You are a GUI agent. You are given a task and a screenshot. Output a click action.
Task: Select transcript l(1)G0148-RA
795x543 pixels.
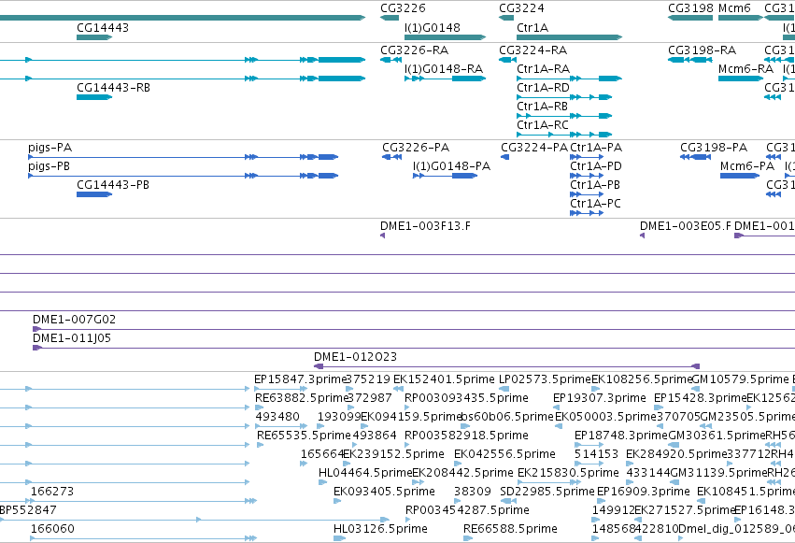[x=444, y=69]
